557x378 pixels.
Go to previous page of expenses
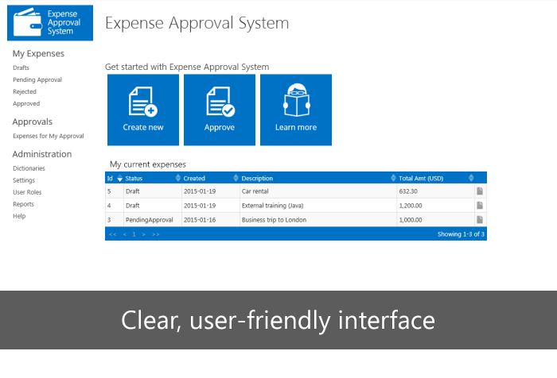[x=125, y=234]
